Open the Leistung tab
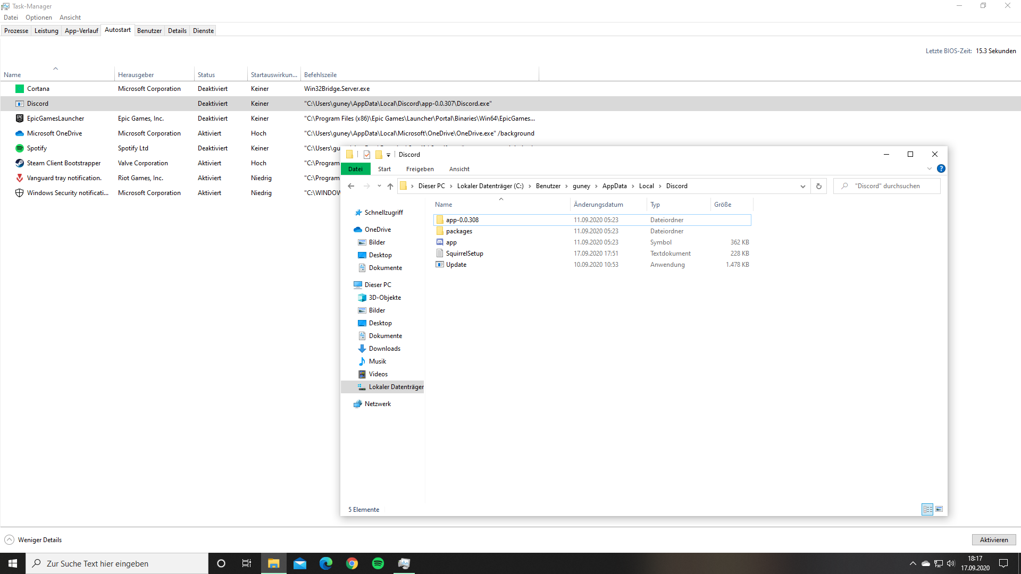The width and height of the screenshot is (1021, 574). pos(46,31)
